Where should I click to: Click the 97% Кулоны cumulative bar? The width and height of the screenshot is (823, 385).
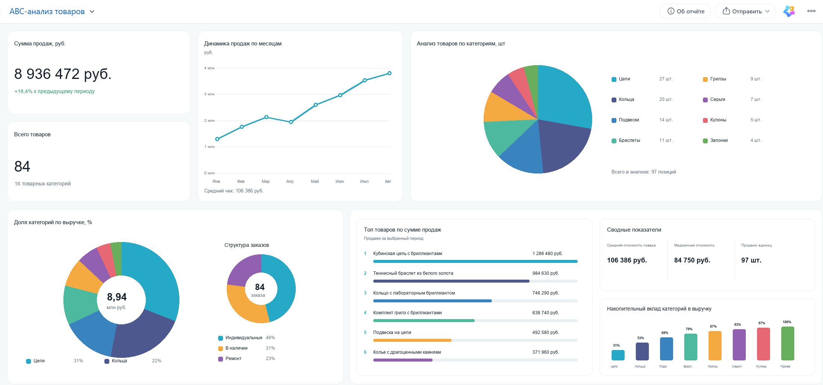(x=763, y=344)
